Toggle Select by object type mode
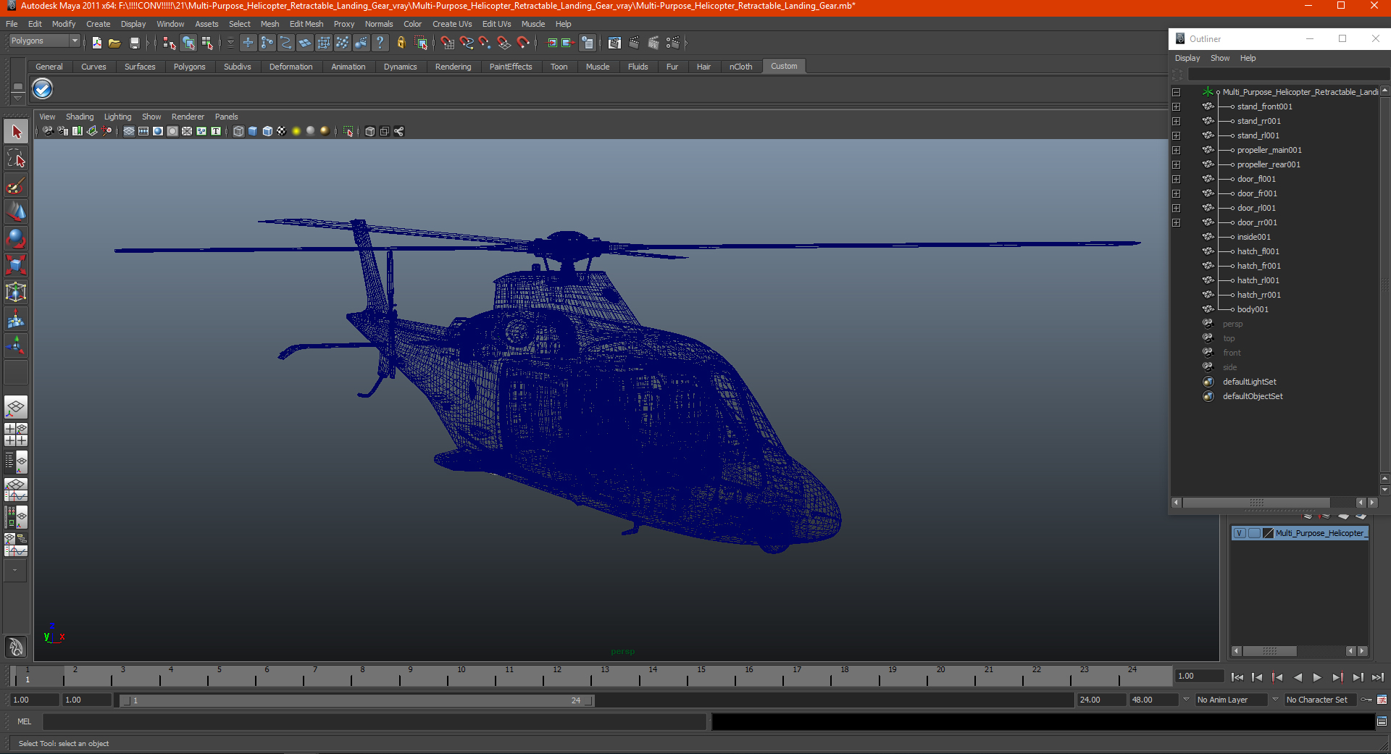Viewport: 1391px width, 754px height. [x=188, y=43]
